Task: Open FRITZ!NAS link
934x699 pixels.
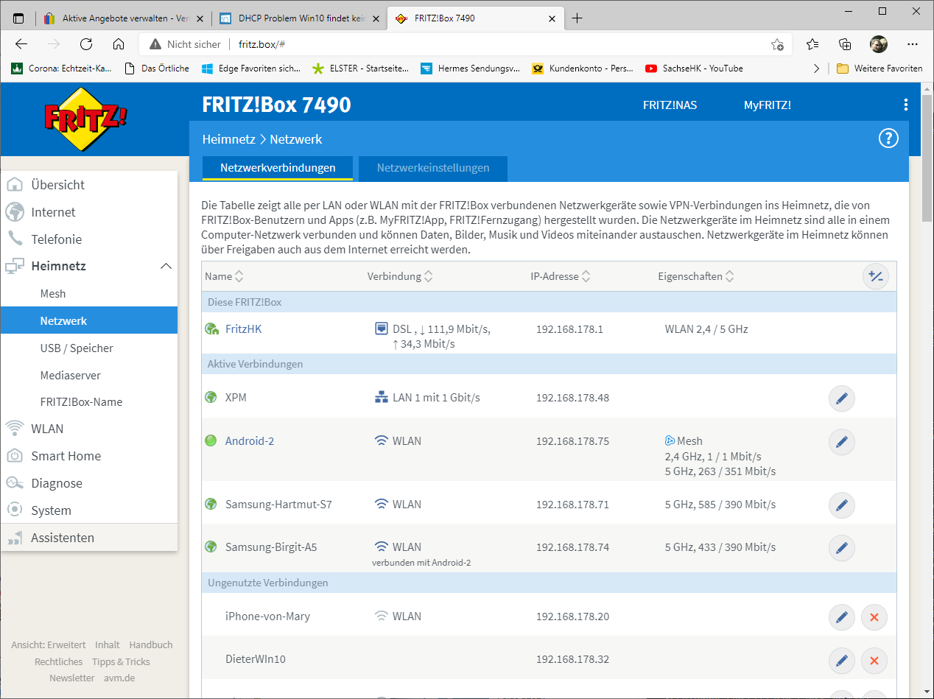Action: tap(670, 105)
